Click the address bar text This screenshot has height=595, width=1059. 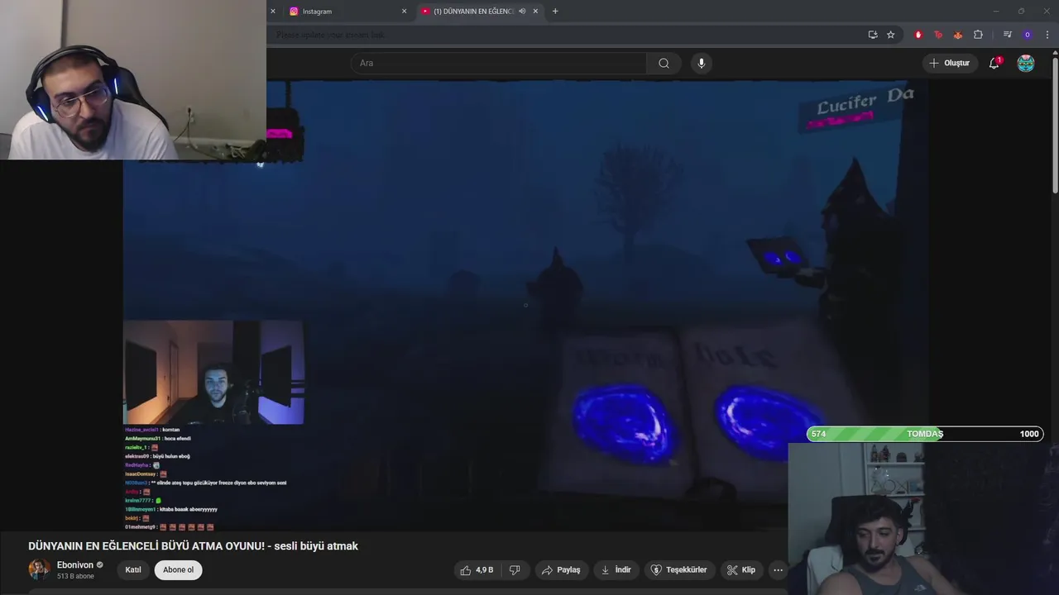(331, 35)
